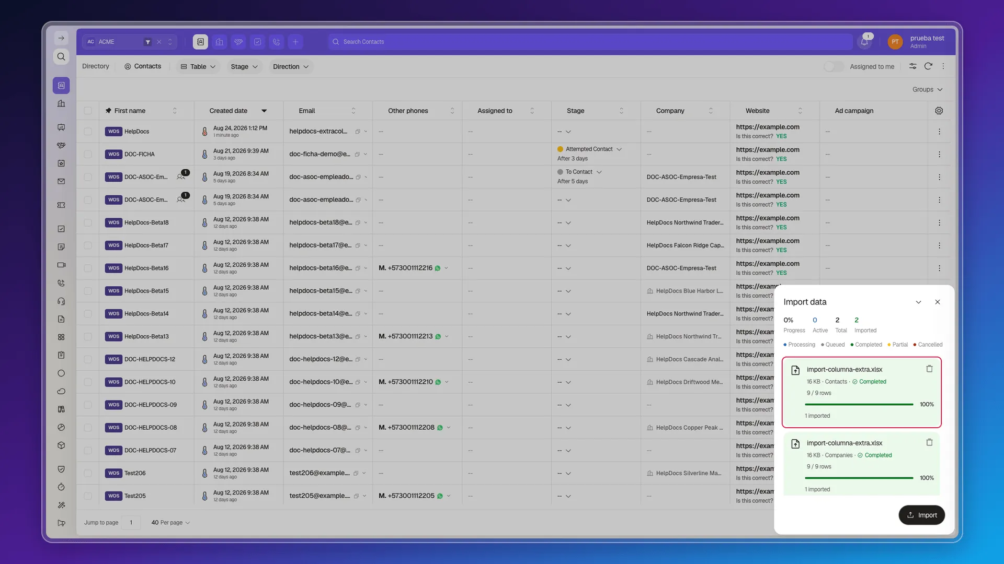Open the filter sliders settings icon
1004x564 pixels.
912,66
